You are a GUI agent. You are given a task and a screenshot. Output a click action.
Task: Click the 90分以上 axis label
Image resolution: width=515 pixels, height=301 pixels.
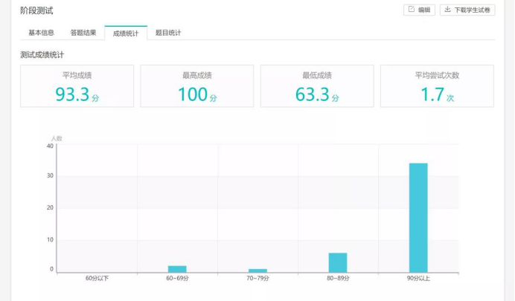(418, 278)
